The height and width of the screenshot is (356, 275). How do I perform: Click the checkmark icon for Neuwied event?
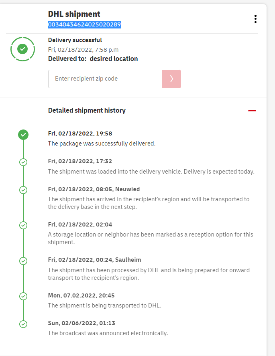[23, 190]
